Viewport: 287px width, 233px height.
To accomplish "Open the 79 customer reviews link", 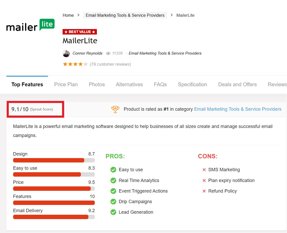I will tap(110, 64).
